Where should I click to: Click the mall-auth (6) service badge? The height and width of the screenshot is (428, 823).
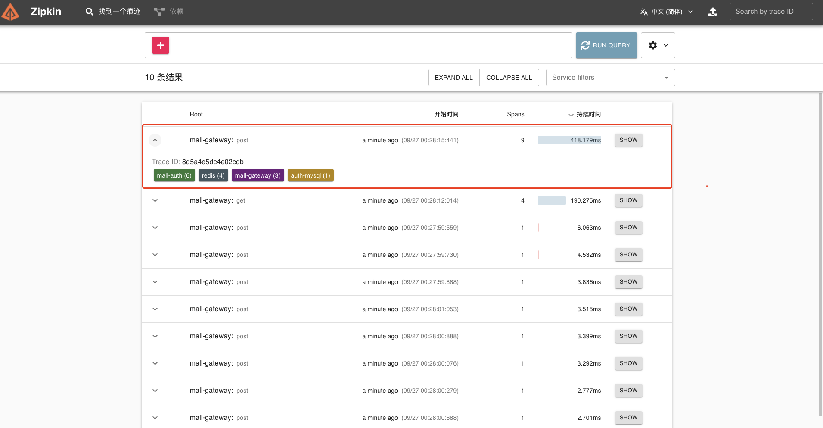pos(174,175)
